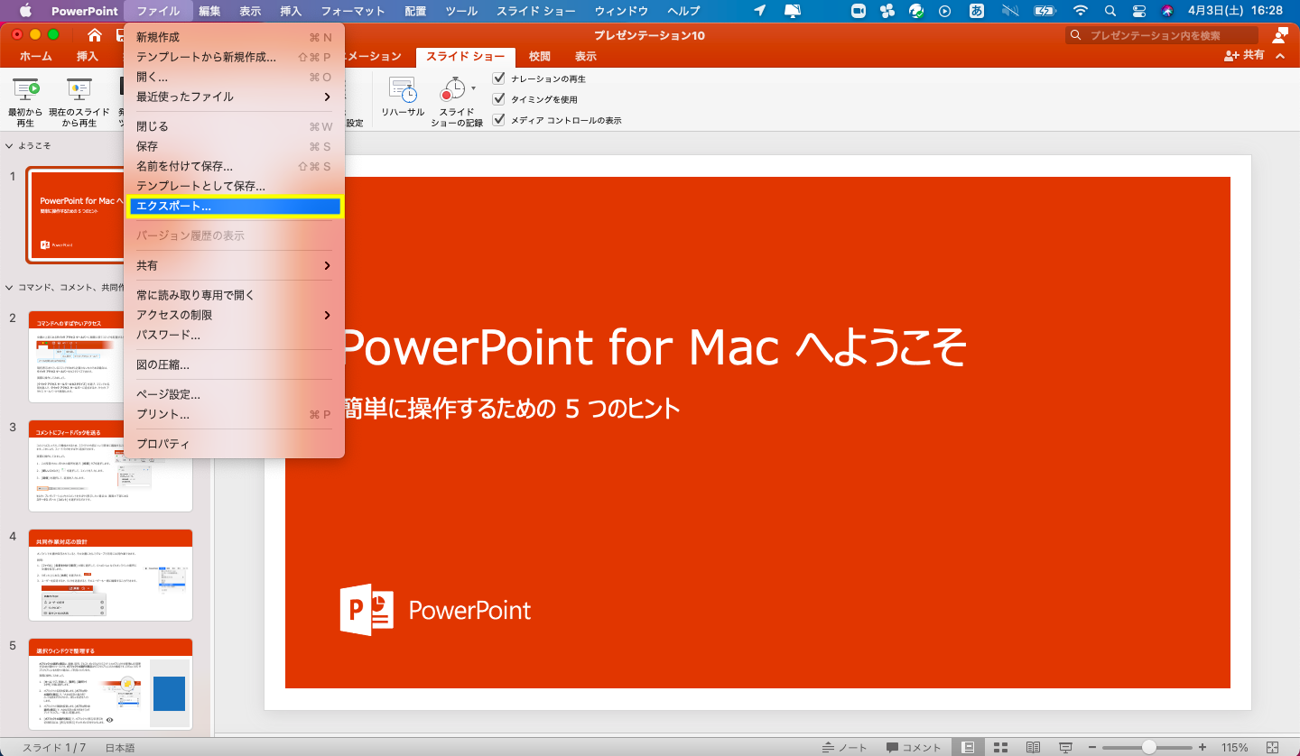1300x756 pixels.
Task: Select slide 5 thumbnail 選択ウィンドウで整理する
Action: (x=111, y=684)
